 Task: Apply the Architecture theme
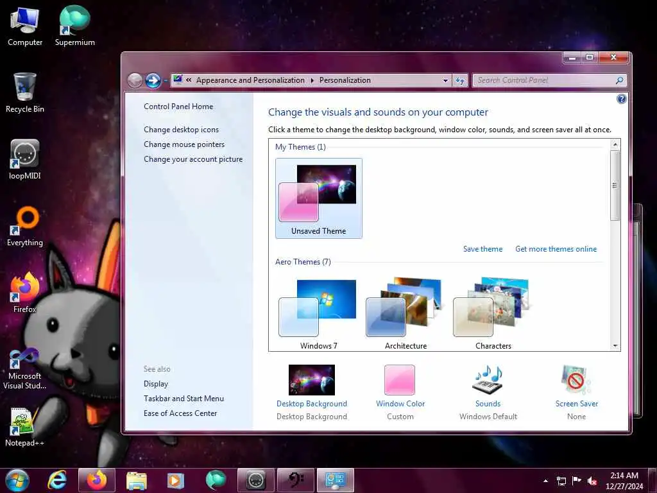405,313
